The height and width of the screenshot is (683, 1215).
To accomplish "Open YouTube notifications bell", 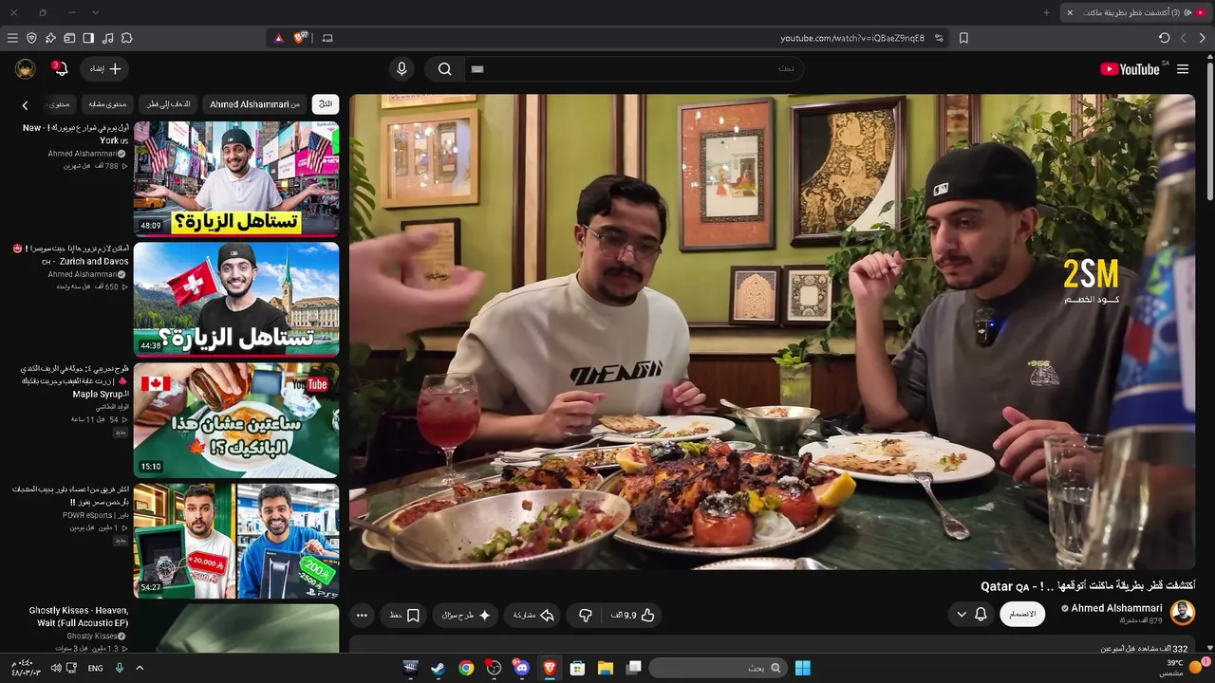I will [x=60, y=69].
